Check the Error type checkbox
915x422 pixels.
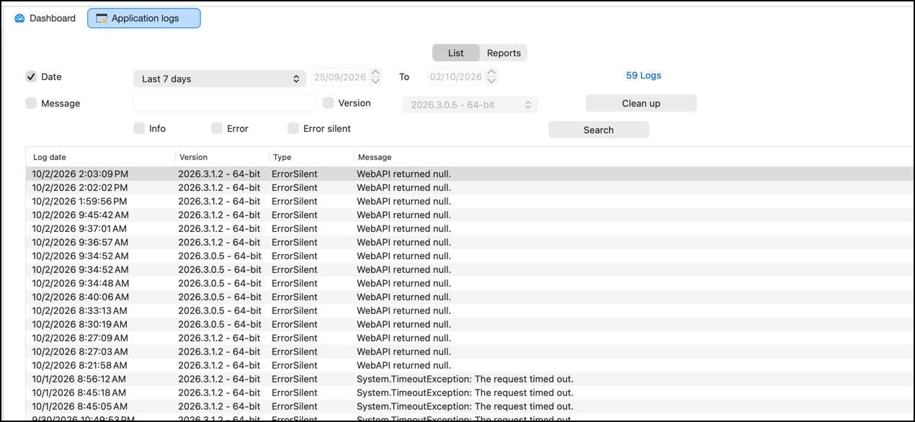(217, 128)
